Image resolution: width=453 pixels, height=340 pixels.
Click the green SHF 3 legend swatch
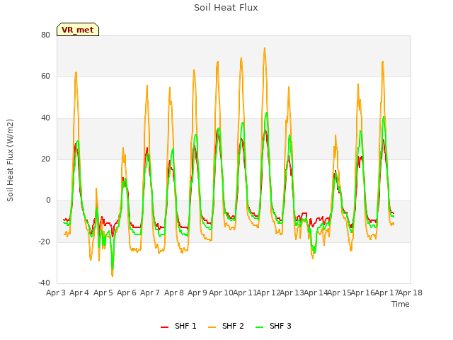click(x=260, y=327)
